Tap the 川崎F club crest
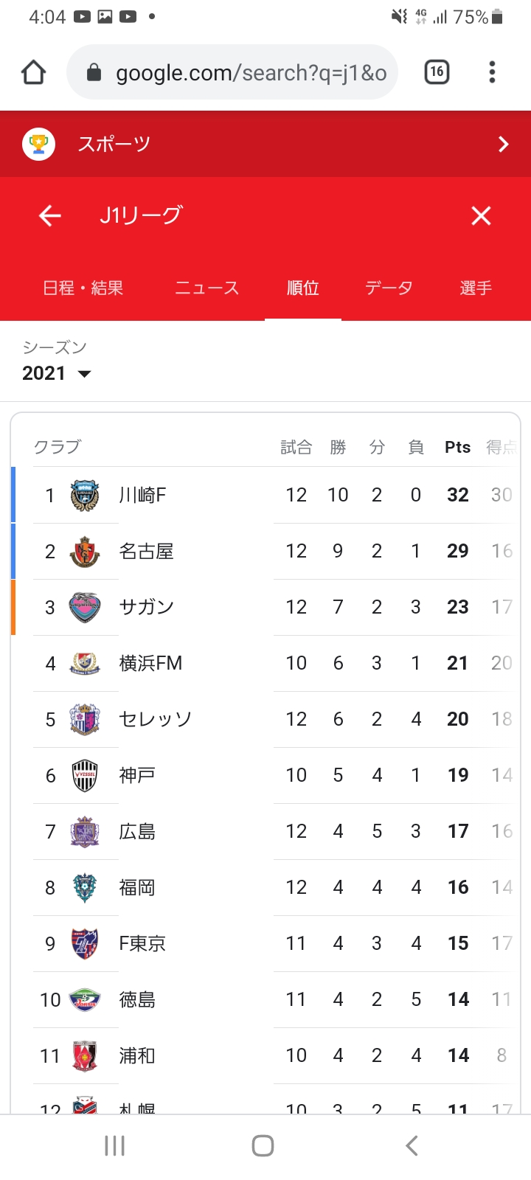Screen dimensions: 531x1180 [x=85, y=495]
